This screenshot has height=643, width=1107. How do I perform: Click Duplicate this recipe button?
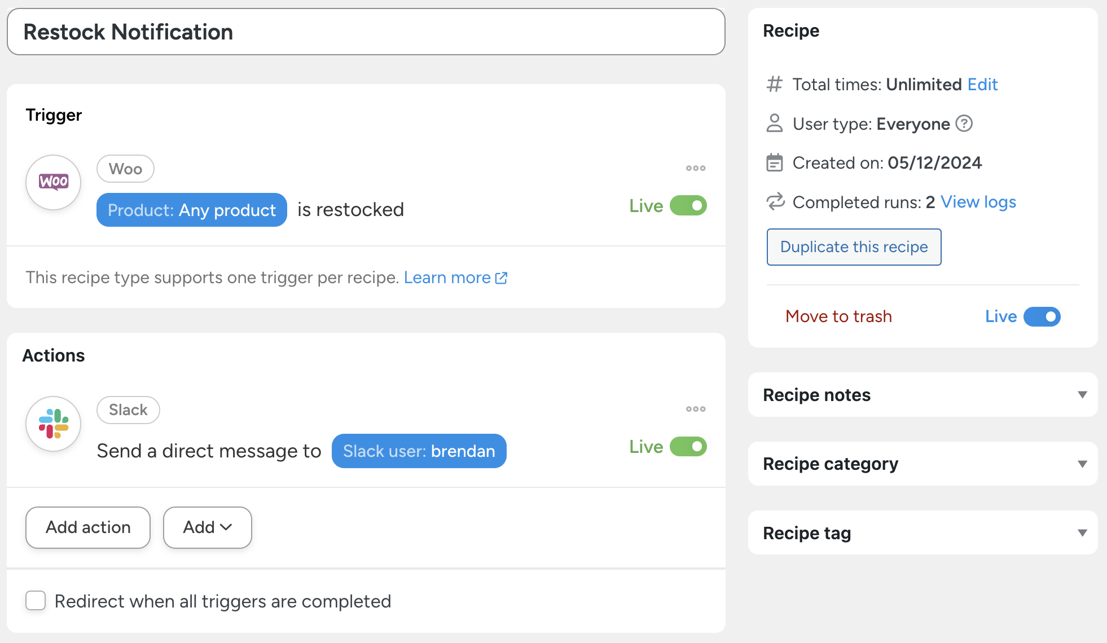[854, 247]
